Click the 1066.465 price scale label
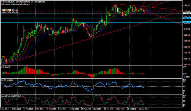 tap(187, 65)
